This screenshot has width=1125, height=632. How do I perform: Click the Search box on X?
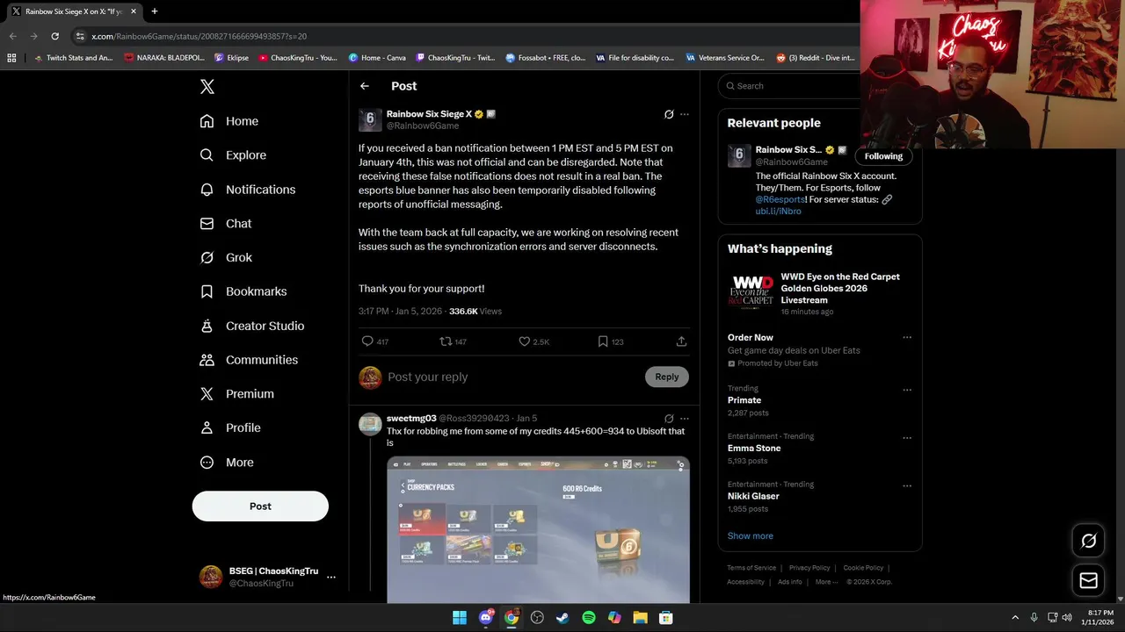[789, 86]
